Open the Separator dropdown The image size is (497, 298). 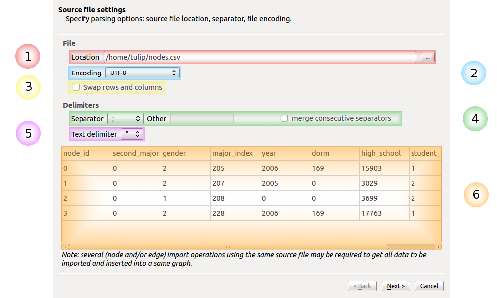tap(125, 119)
